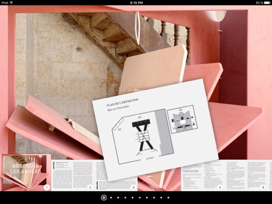
Task: Tap the Wi-Fi icon in status bar
Action: click(x=11, y=3)
